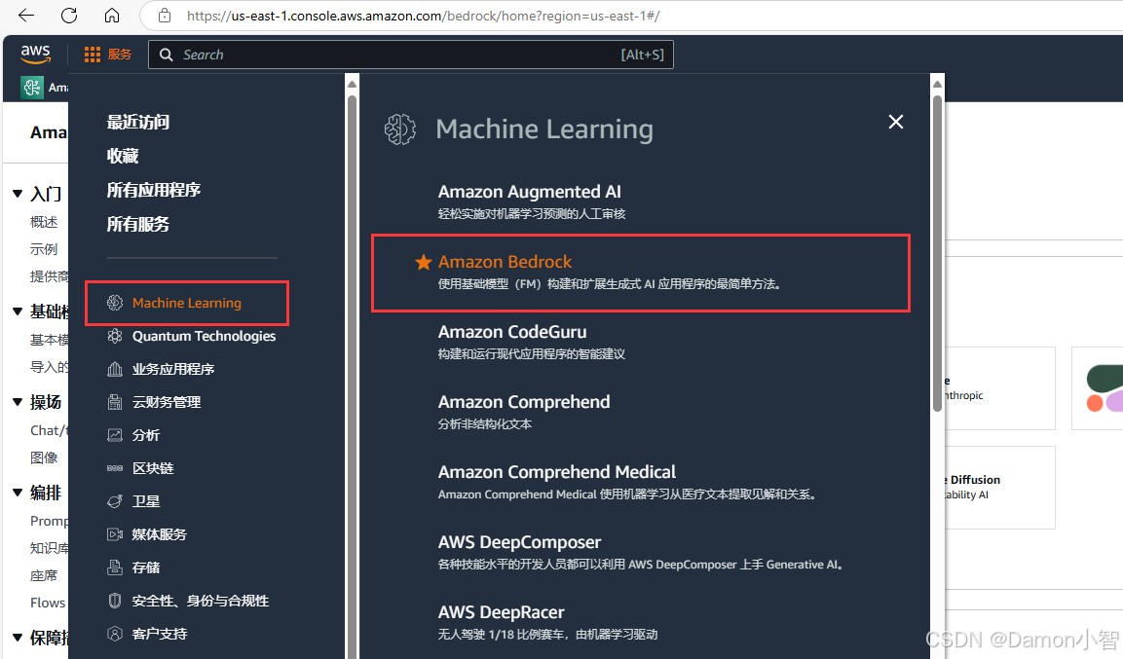Open Flows in Bedrock sidebar
1123x659 pixels.
pyautogui.click(x=48, y=603)
